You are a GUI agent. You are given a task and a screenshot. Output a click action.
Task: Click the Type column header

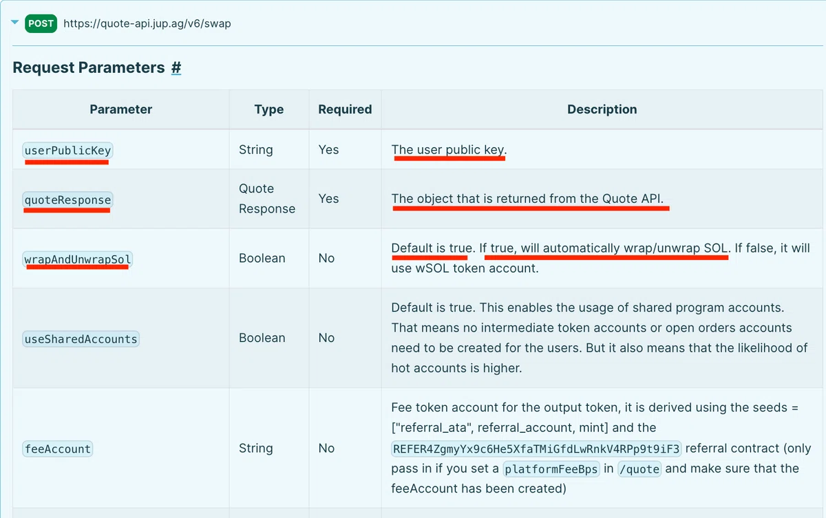point(269,109)
